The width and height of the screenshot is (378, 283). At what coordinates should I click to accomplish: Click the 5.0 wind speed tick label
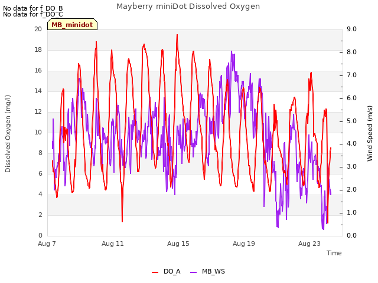coord(351,121)
